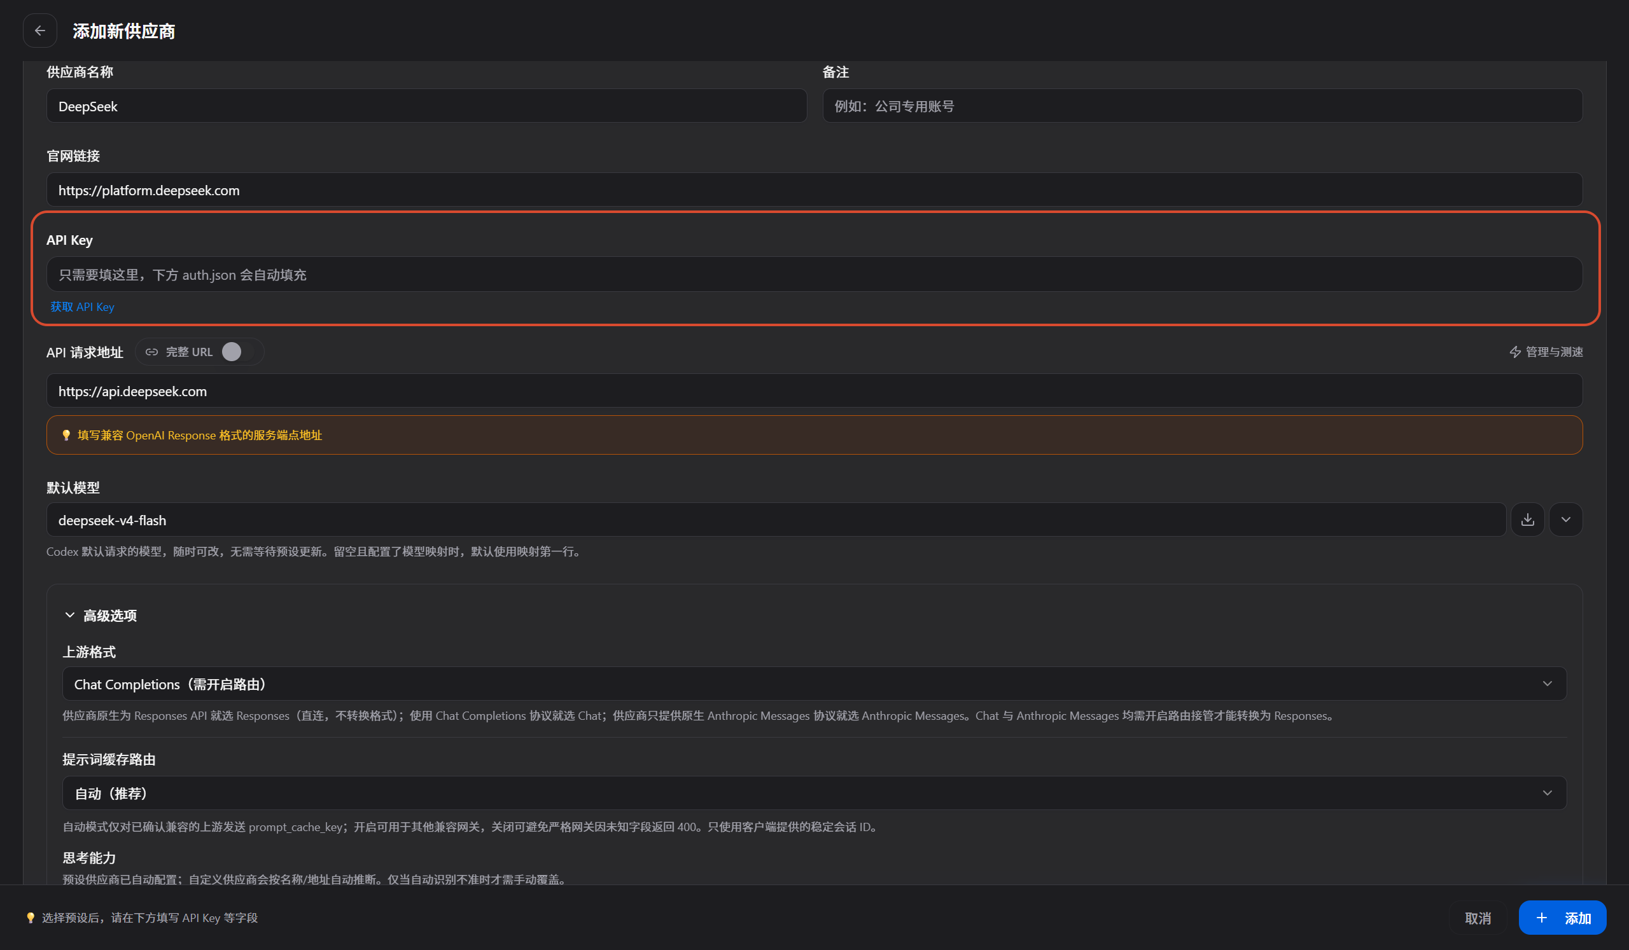The width and height of the screenshot is (1629, 950).
Task: Toggle the 完整 URL switch
Action: (238, 352)
